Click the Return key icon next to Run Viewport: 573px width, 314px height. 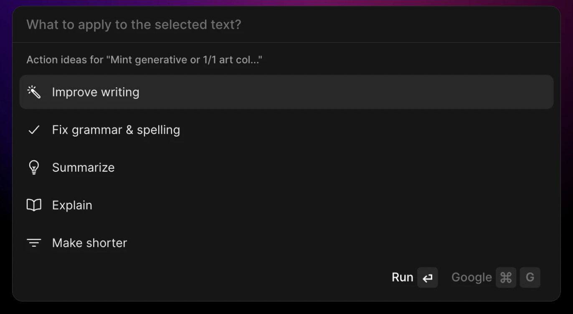[x=427, y=278]
